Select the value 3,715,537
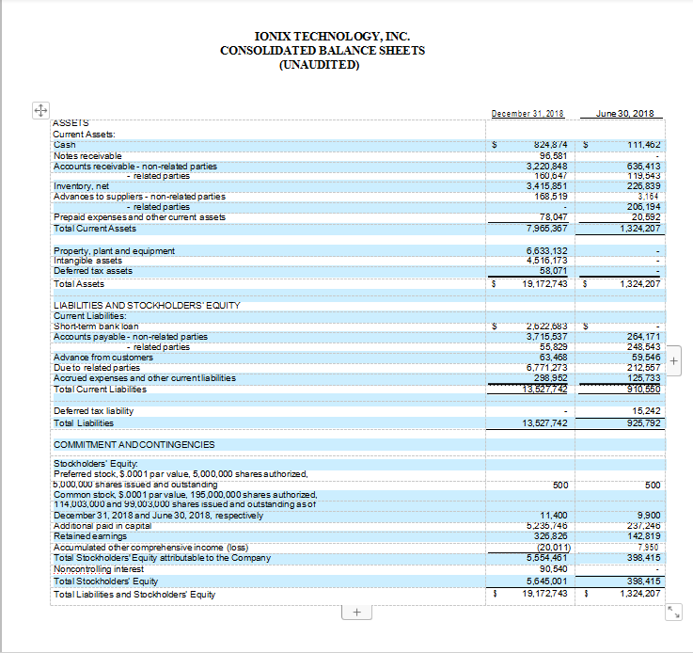 pos(546,337)
